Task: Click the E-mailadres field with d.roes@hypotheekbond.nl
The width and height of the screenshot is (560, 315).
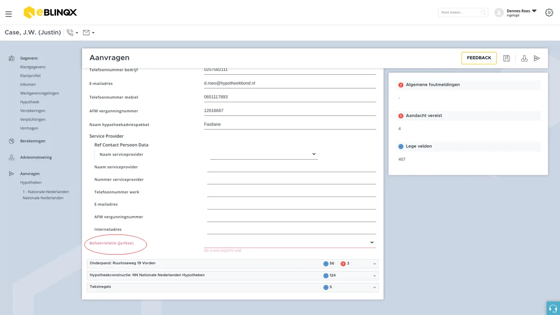Action: [290, 83]
